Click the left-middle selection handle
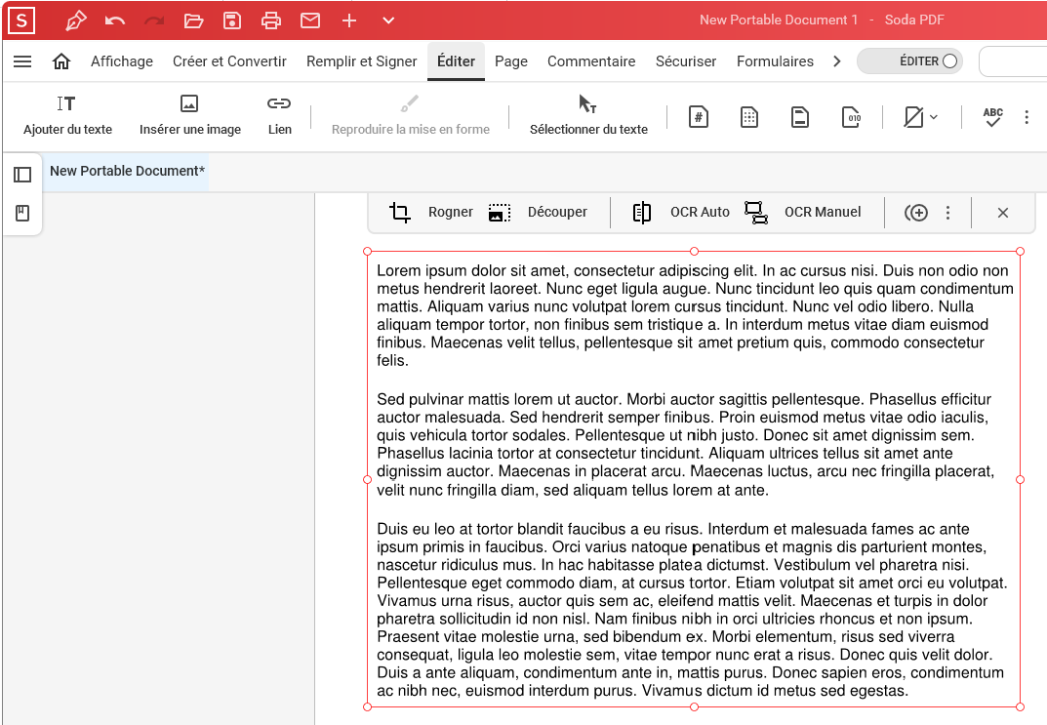The width and height of the screenshot is (1047, 725). 367,479
